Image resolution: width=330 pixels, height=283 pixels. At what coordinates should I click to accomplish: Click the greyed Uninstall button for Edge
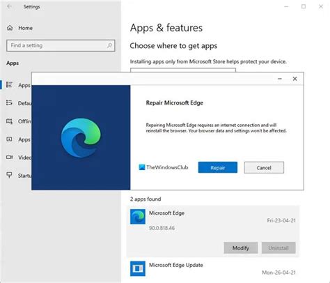[x=278, y=248]
